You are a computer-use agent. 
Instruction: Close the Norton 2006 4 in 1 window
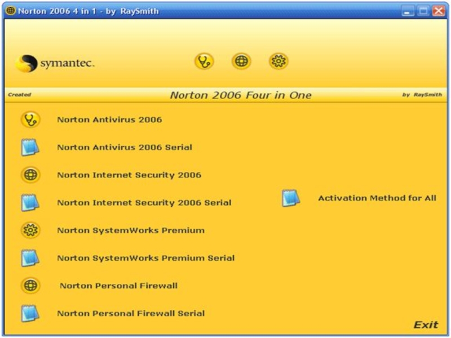click(439, 11)
